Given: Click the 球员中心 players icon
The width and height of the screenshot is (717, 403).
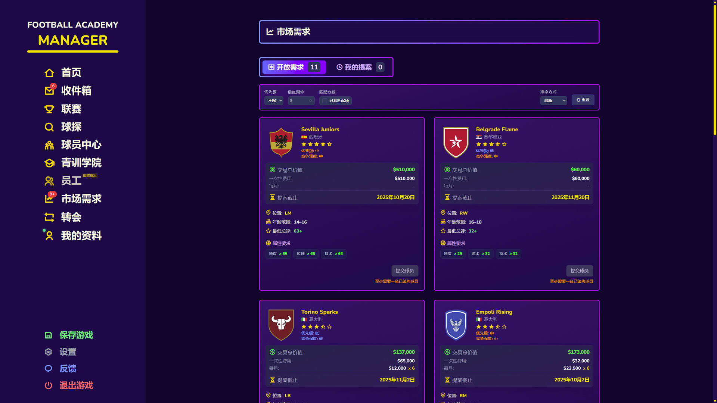Looking at the screenshot, I should coord(49,145).
